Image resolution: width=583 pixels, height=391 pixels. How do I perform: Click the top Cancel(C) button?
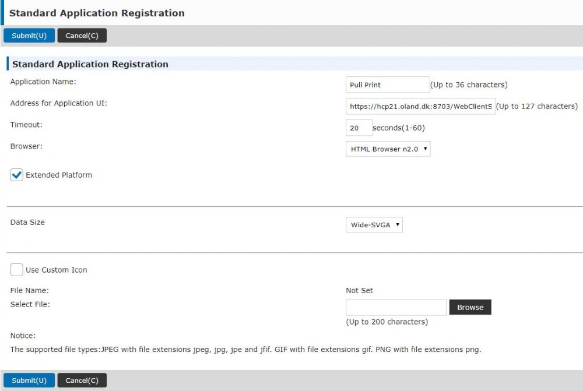tap(82, 36)
